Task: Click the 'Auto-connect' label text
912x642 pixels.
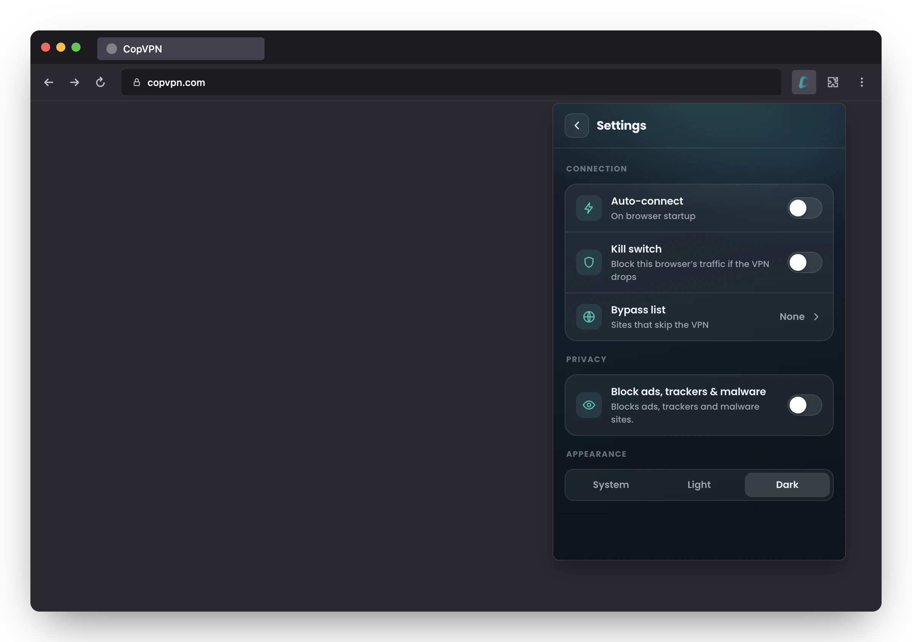Action: [647, 201]
